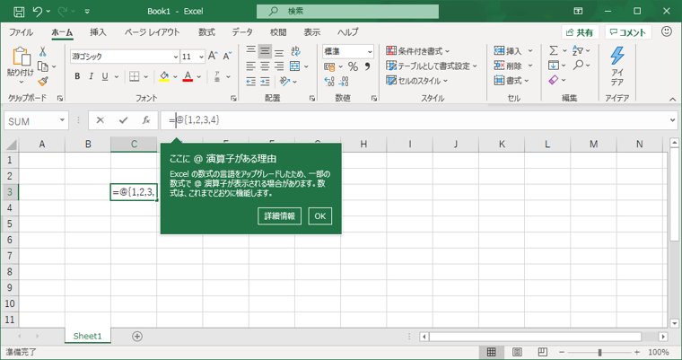The height and width of the screenshot is (360, 682).
Task: Click the Fill down icon
Action: (x=554, y=66)
